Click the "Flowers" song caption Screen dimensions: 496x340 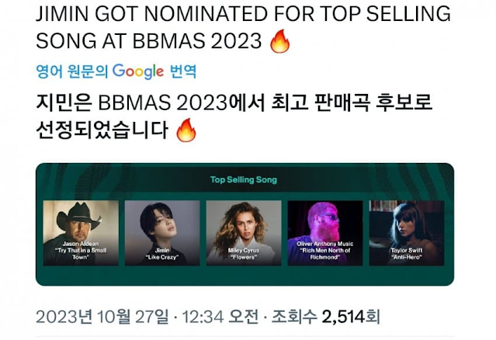tap(243, 257)
